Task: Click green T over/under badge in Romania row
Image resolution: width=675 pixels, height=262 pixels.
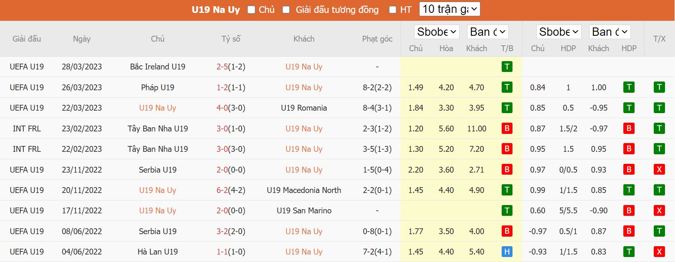Action: (x=659, y=108)
